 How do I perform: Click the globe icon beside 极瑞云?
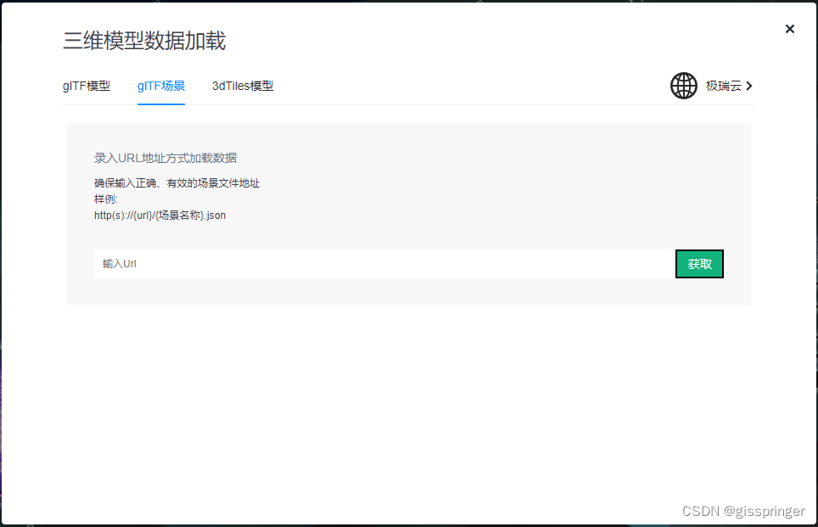pos(683,86)
